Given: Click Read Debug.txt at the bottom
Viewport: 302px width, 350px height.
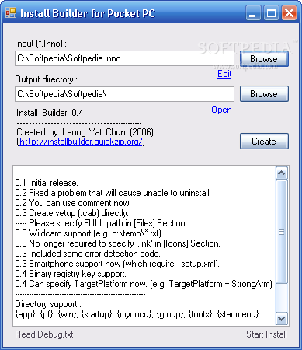Looking at the screenshot, I should click(x=44, y=334).
